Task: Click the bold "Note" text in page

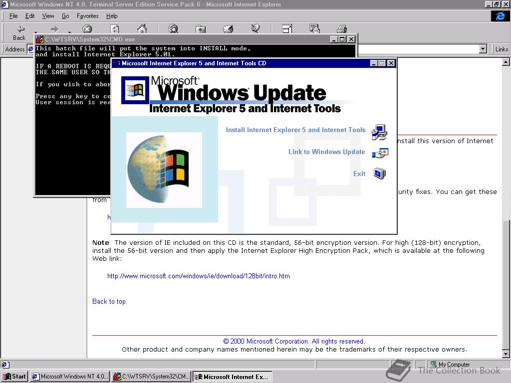Action: tap(100, 243)
